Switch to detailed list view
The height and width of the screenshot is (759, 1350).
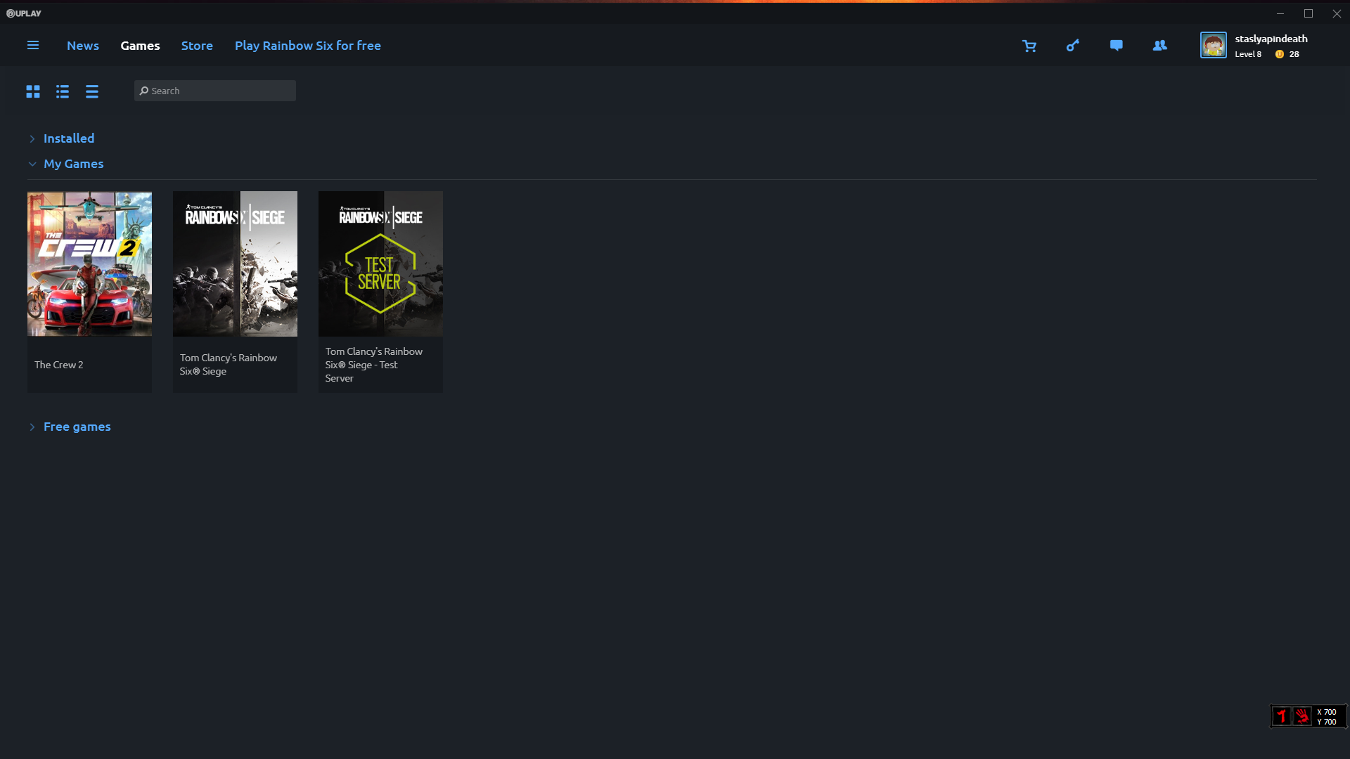click(x=63, y=91)
